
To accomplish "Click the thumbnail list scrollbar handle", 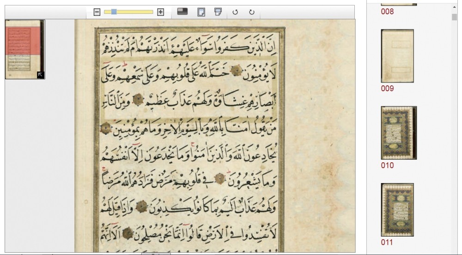I will 454,17.
